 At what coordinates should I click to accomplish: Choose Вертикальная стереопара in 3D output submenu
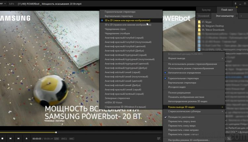pyautogui.click(x=131, y=16)
